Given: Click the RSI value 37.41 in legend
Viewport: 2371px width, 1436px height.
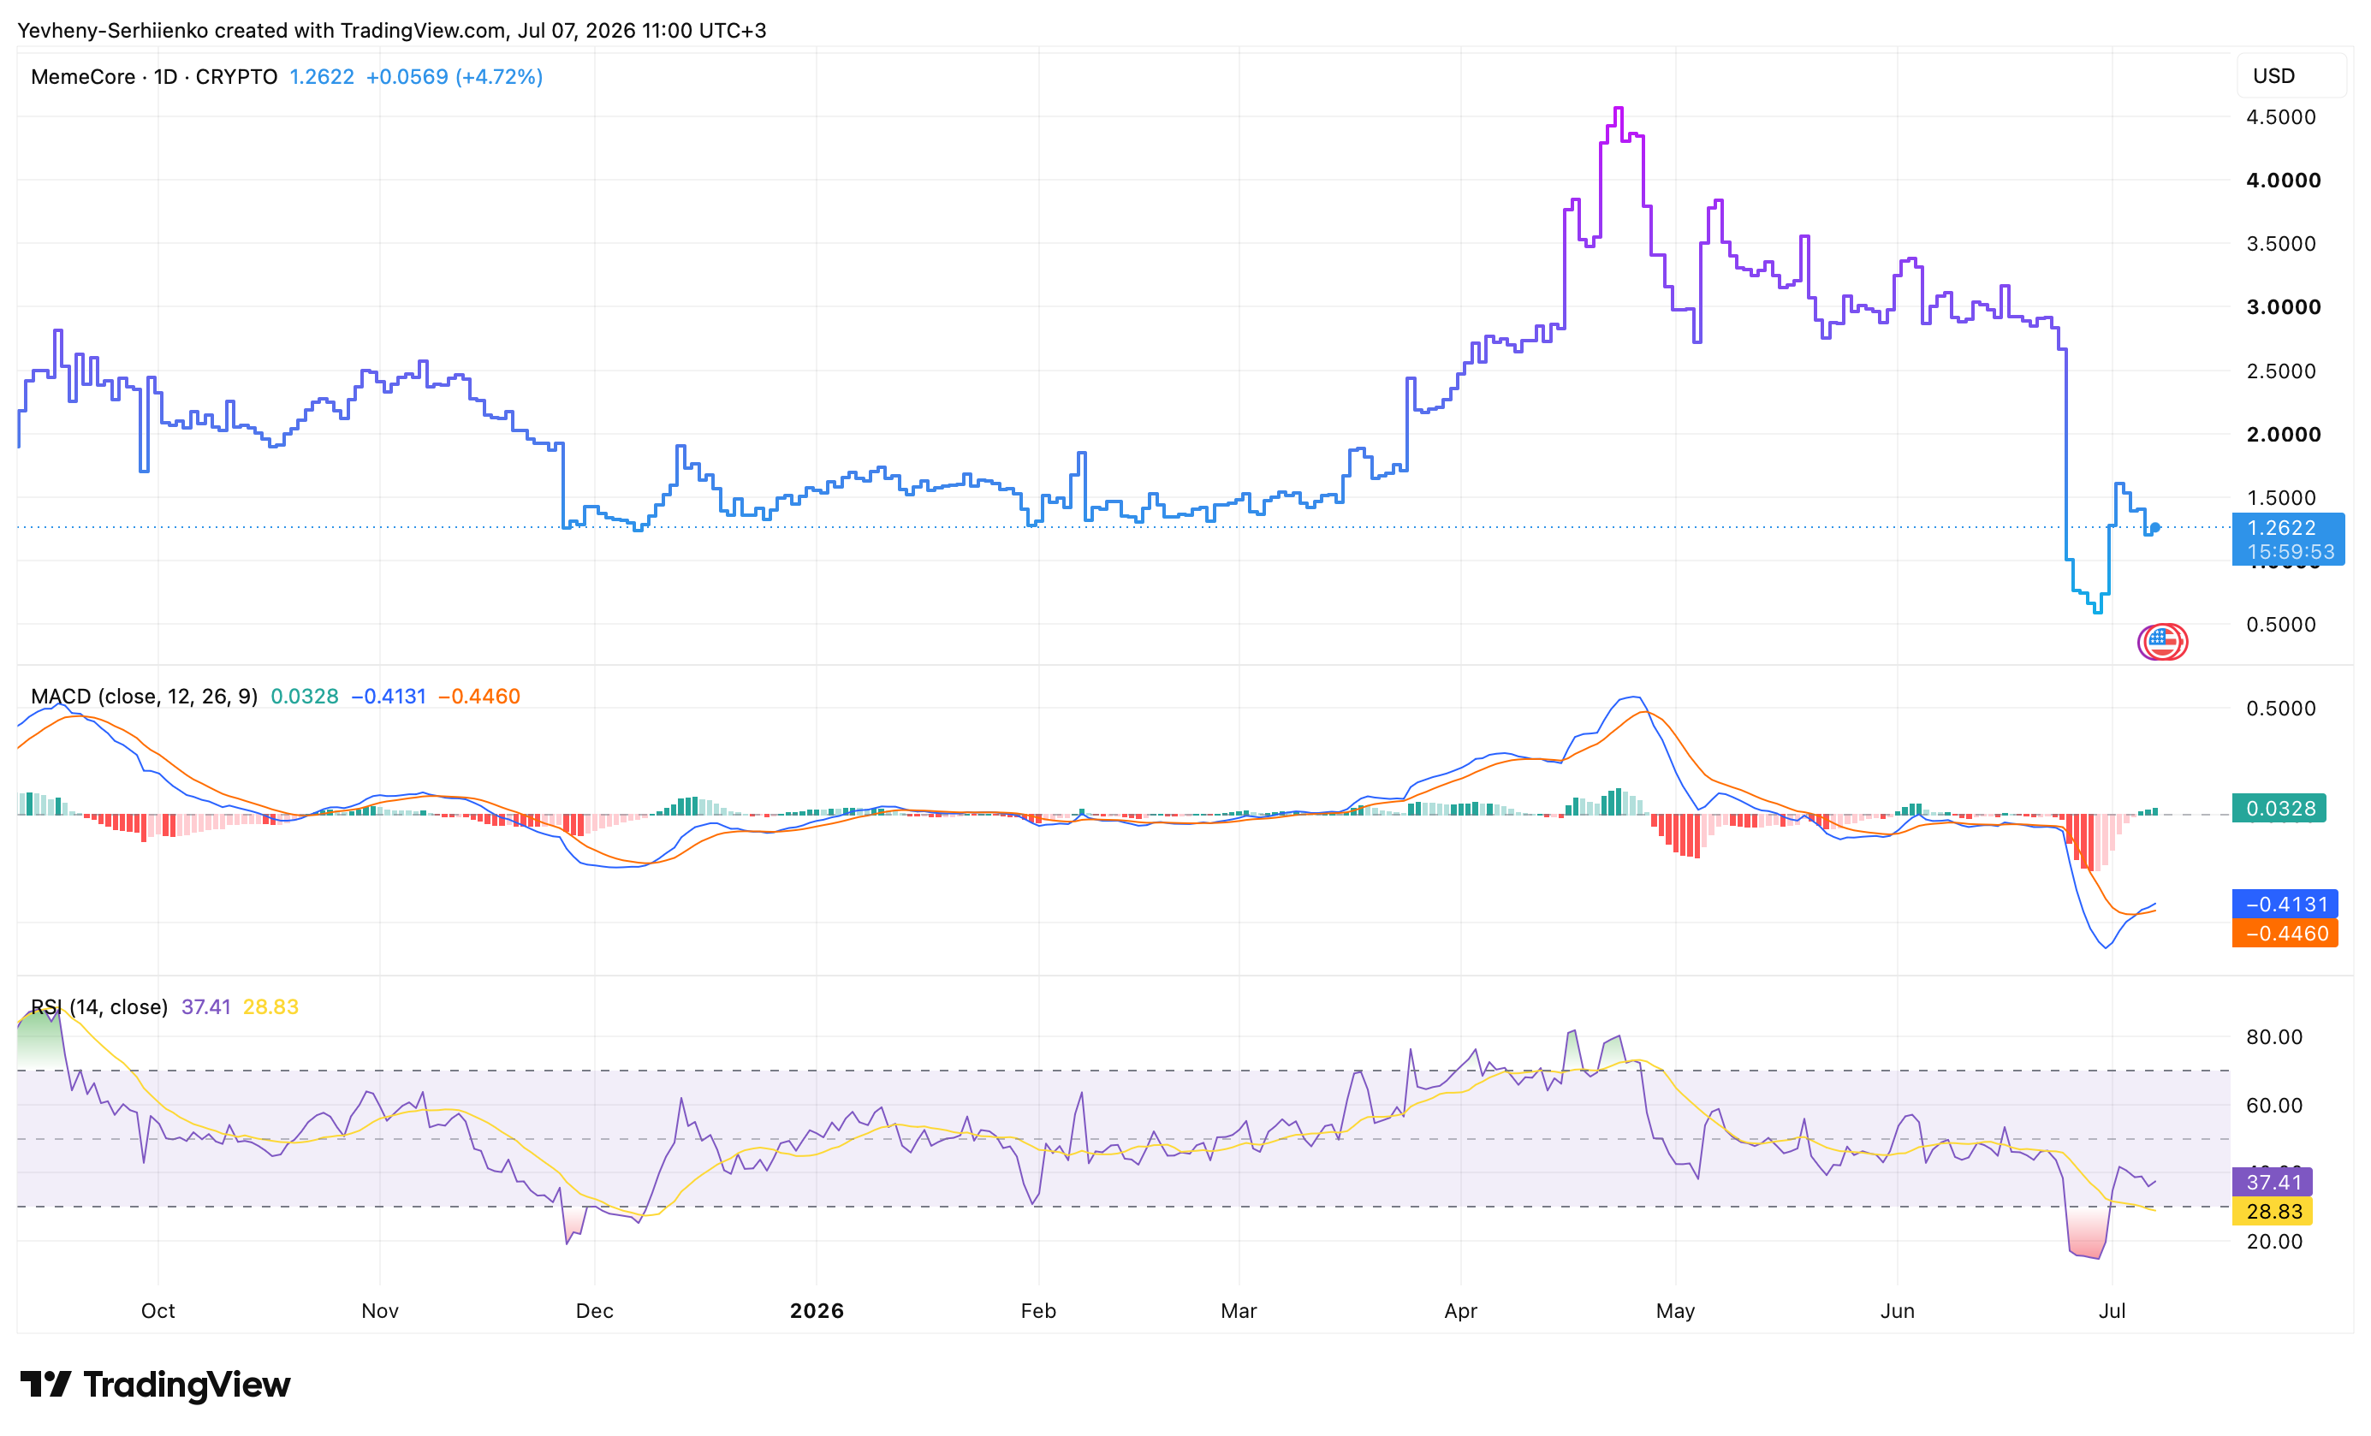Looking at the screenshot, I should 206,1007.
